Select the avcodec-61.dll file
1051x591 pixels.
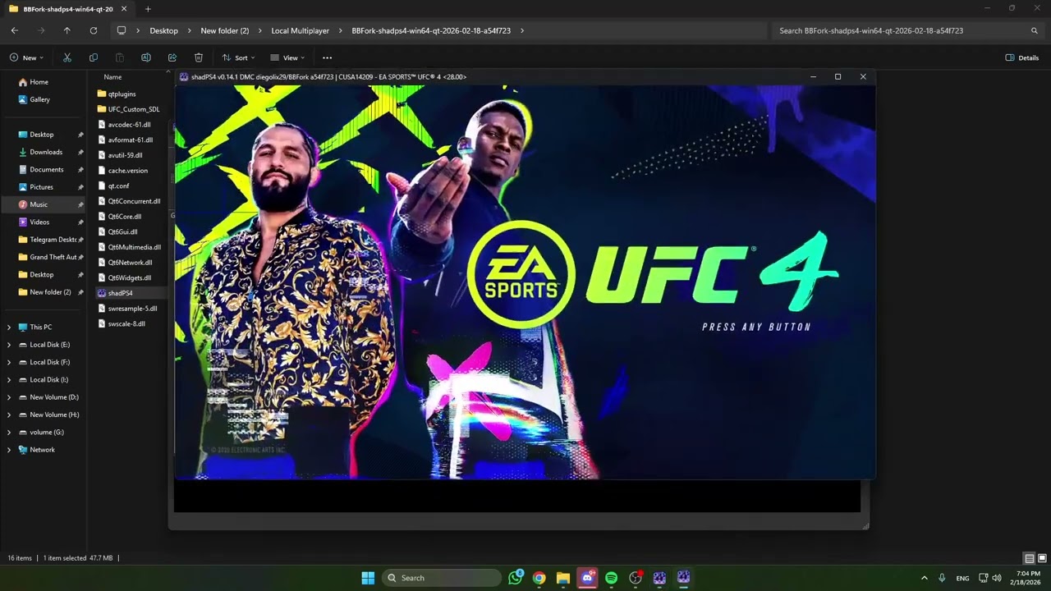coord(129,125)
